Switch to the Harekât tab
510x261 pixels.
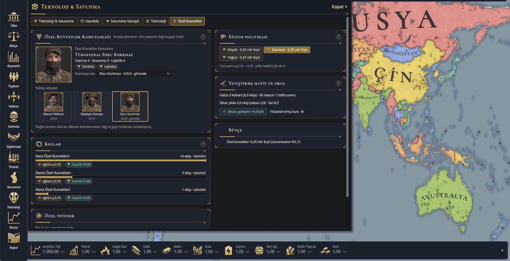(x=89, y=21)
